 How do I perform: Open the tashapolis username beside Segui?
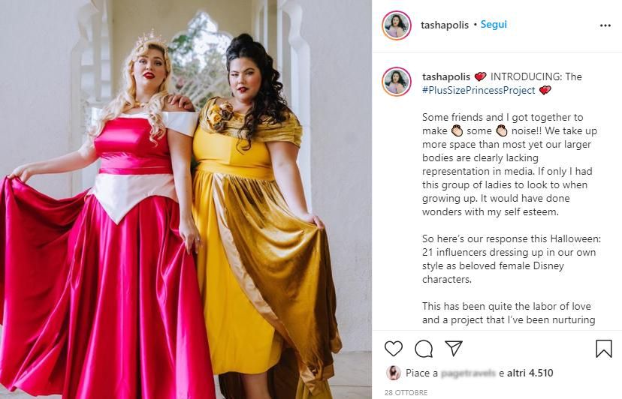coord(445,25)
